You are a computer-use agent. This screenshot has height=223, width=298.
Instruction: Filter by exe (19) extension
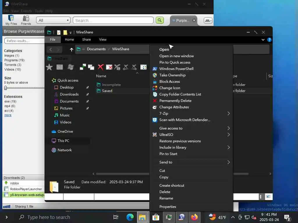click(10, 101)
